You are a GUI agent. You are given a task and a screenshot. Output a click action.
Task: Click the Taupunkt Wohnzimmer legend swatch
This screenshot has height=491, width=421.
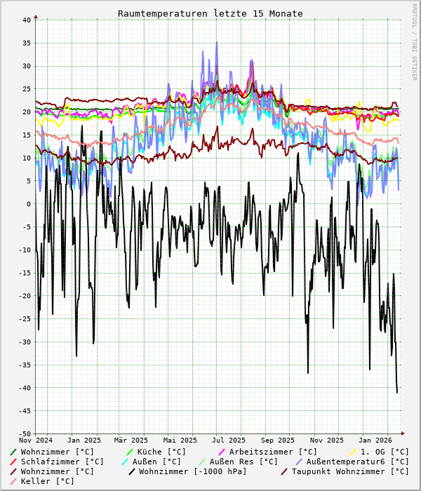[284, 471]
